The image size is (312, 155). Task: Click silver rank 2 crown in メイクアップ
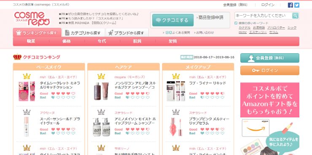(176, 112)
